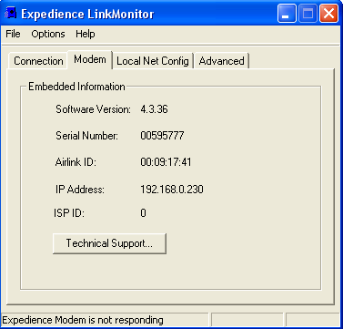Open the File menu
Viewport: 343px width, 329px height.
[13, 34]
